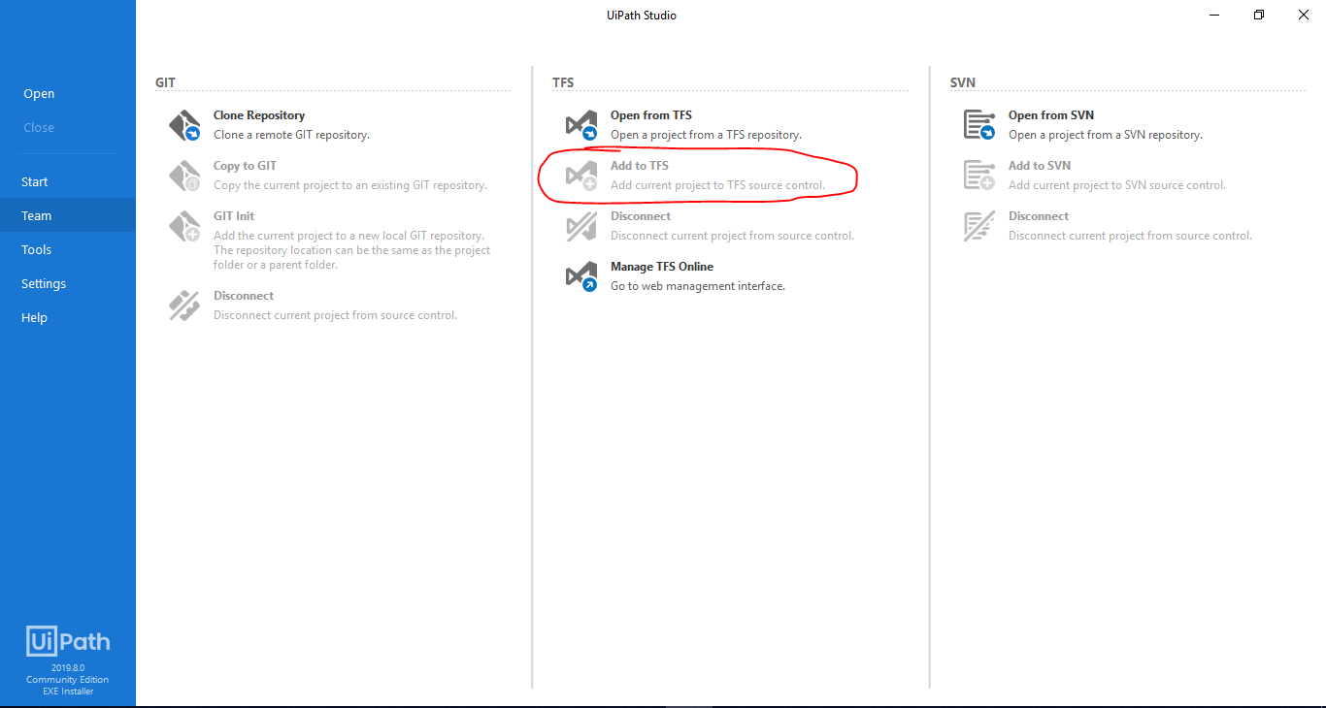The width and height of the screenshot is (1326, 708).
Task: Click the Open from SVN icon
Action: click(x=979, y=124)
